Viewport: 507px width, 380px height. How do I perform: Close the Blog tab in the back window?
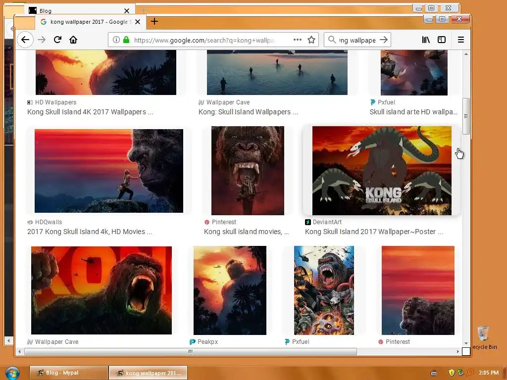(127, 11)
